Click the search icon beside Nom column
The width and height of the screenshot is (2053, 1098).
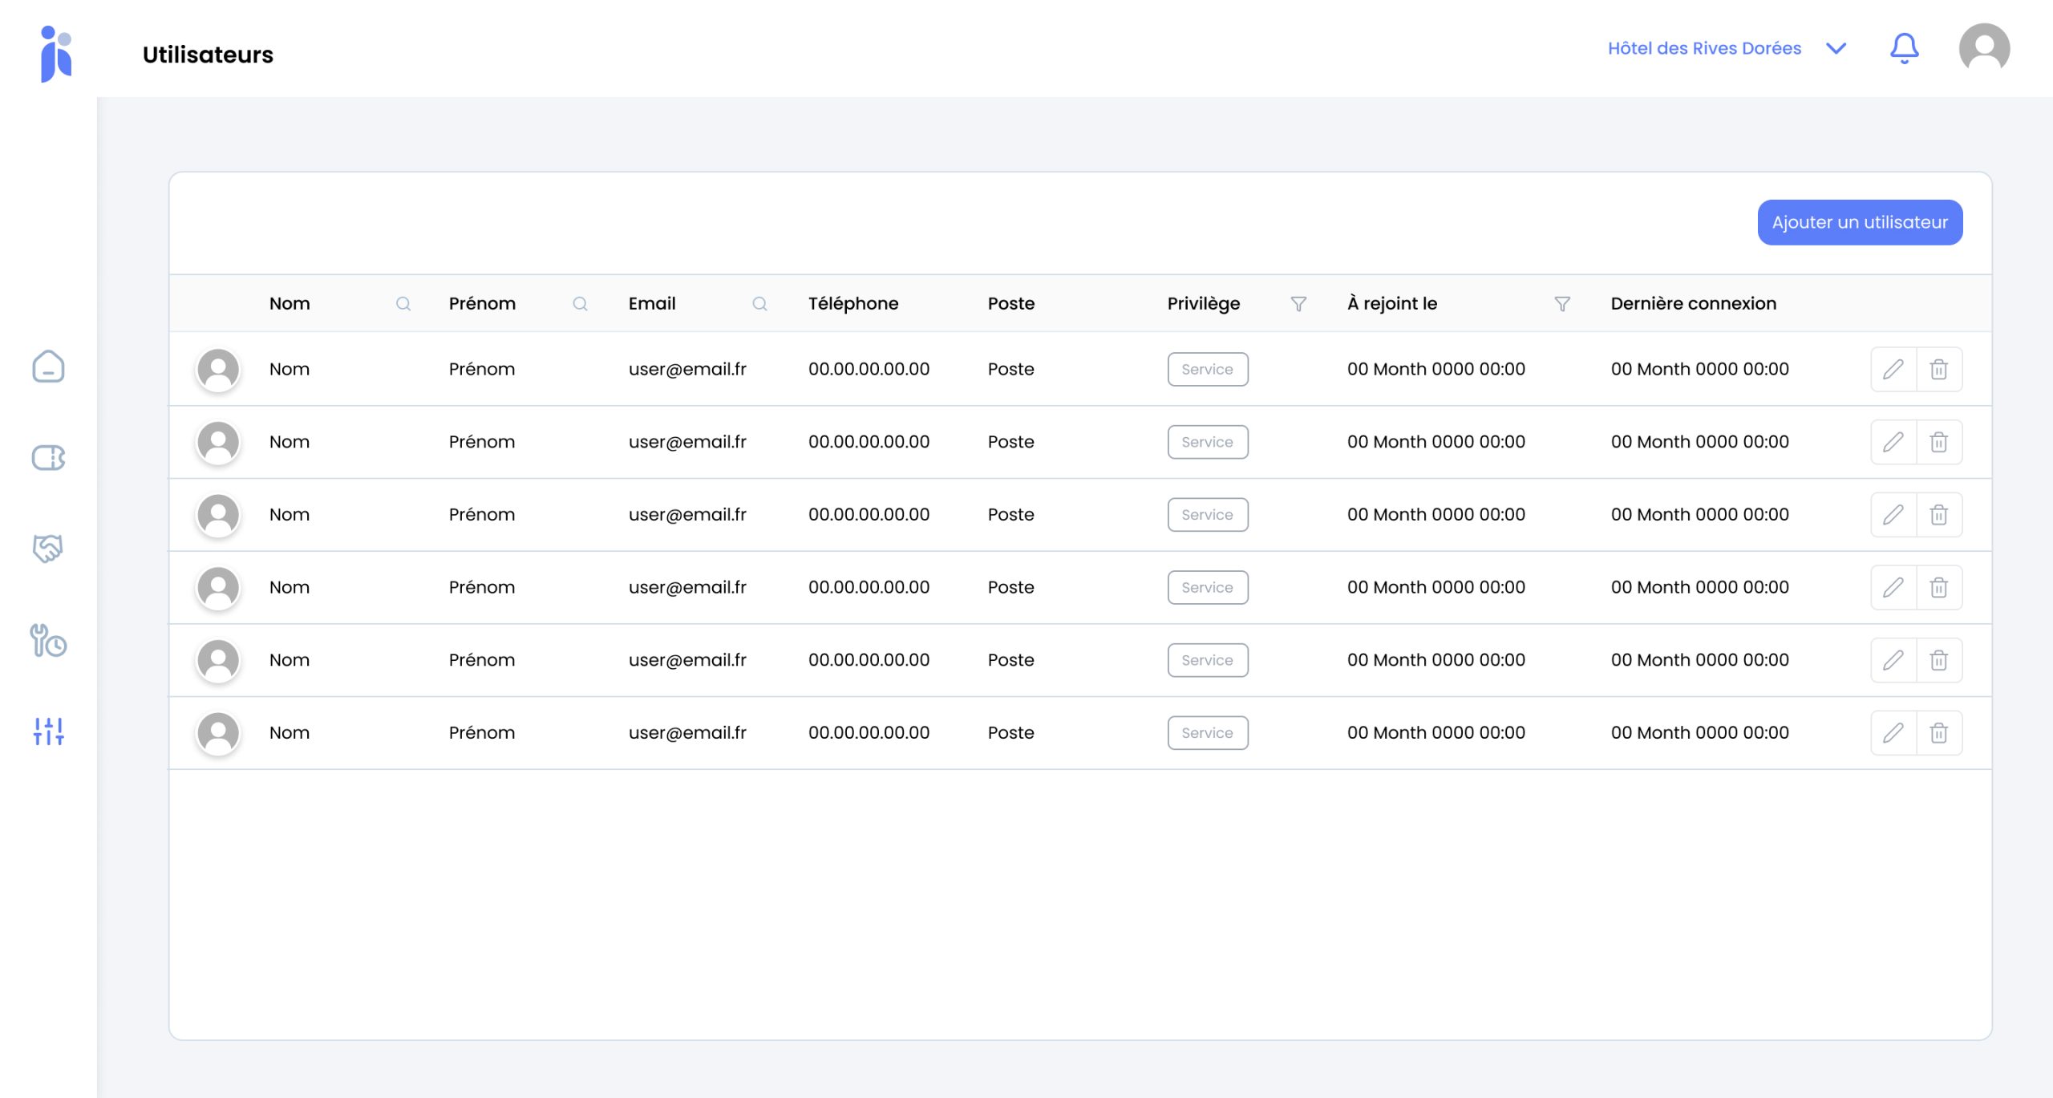click(403, 304)
